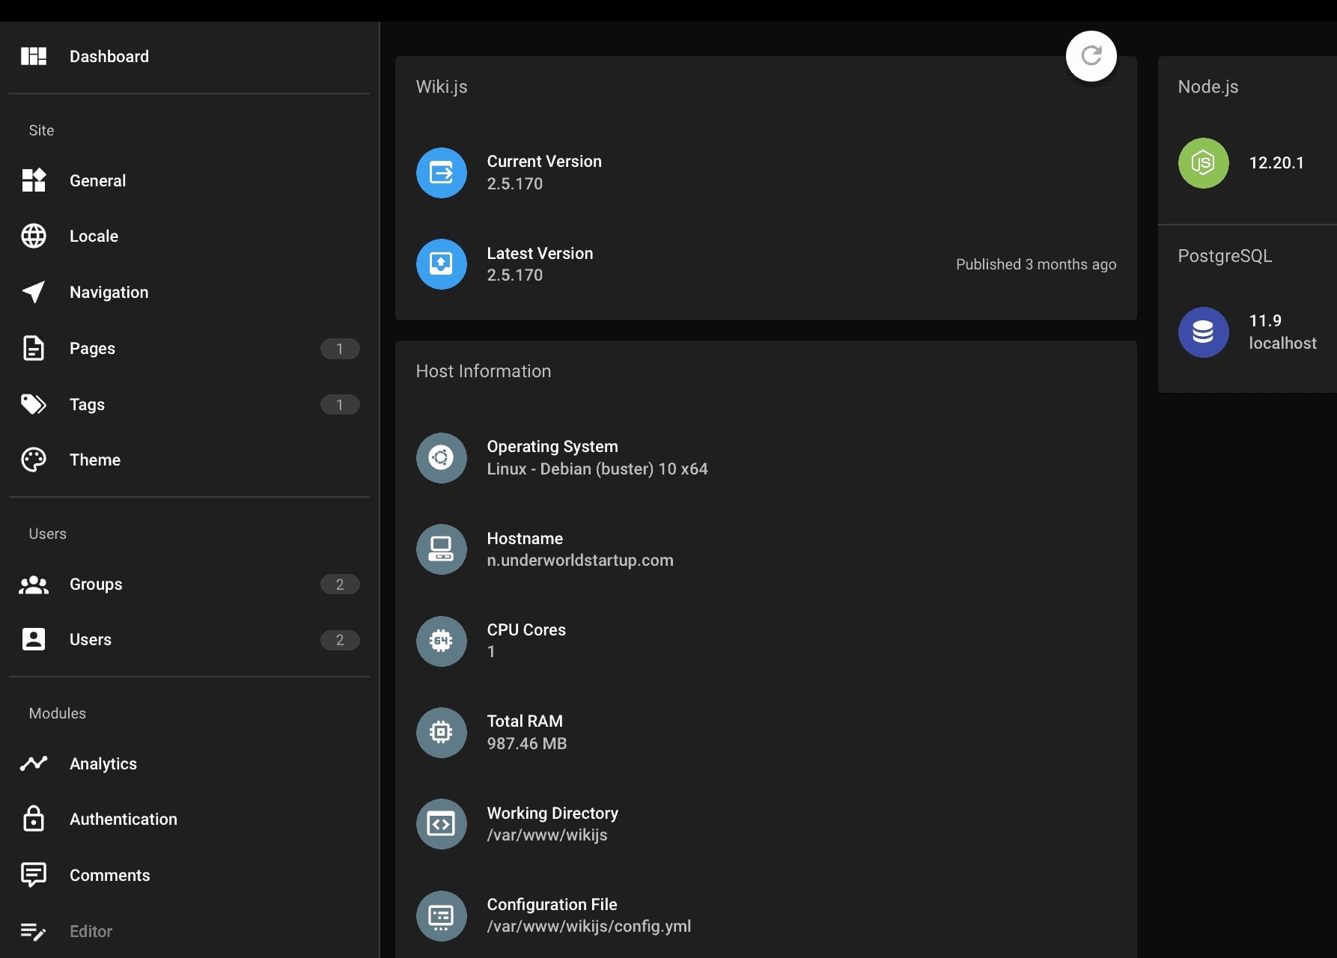The width and height of the screenshot is (1337, 958).
Task: Click the Site section header in sidebar
Action: point(41,130)
